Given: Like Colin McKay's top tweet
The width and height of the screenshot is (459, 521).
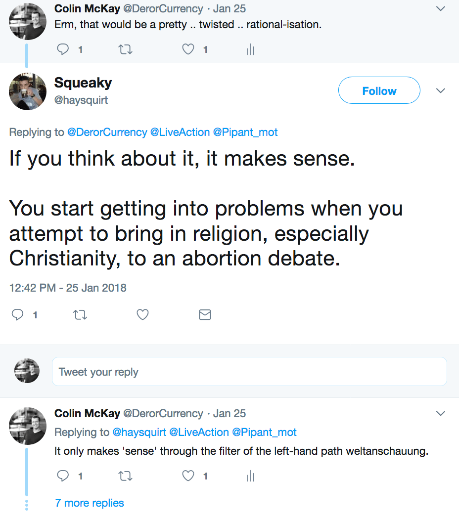Looking at the screenshot, I should coord(187,49).
